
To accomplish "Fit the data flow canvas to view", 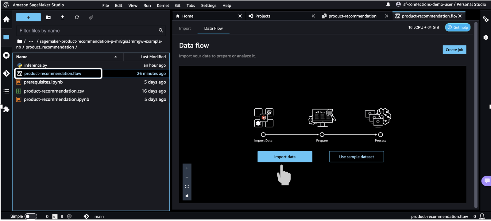I will (x=187, y=187).
